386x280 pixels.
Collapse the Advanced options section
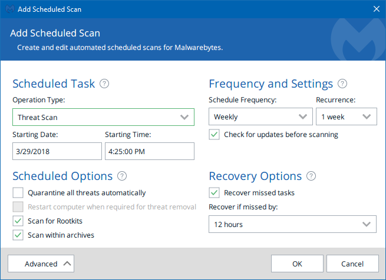[41, 264]
